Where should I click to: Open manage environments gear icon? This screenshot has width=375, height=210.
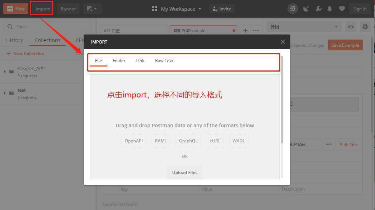click(x=365, y=27)
